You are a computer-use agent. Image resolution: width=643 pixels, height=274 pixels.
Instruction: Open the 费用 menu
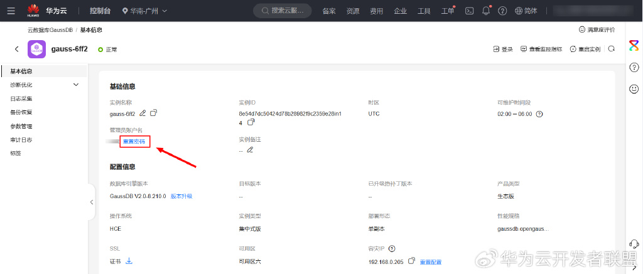pos(377,11)
